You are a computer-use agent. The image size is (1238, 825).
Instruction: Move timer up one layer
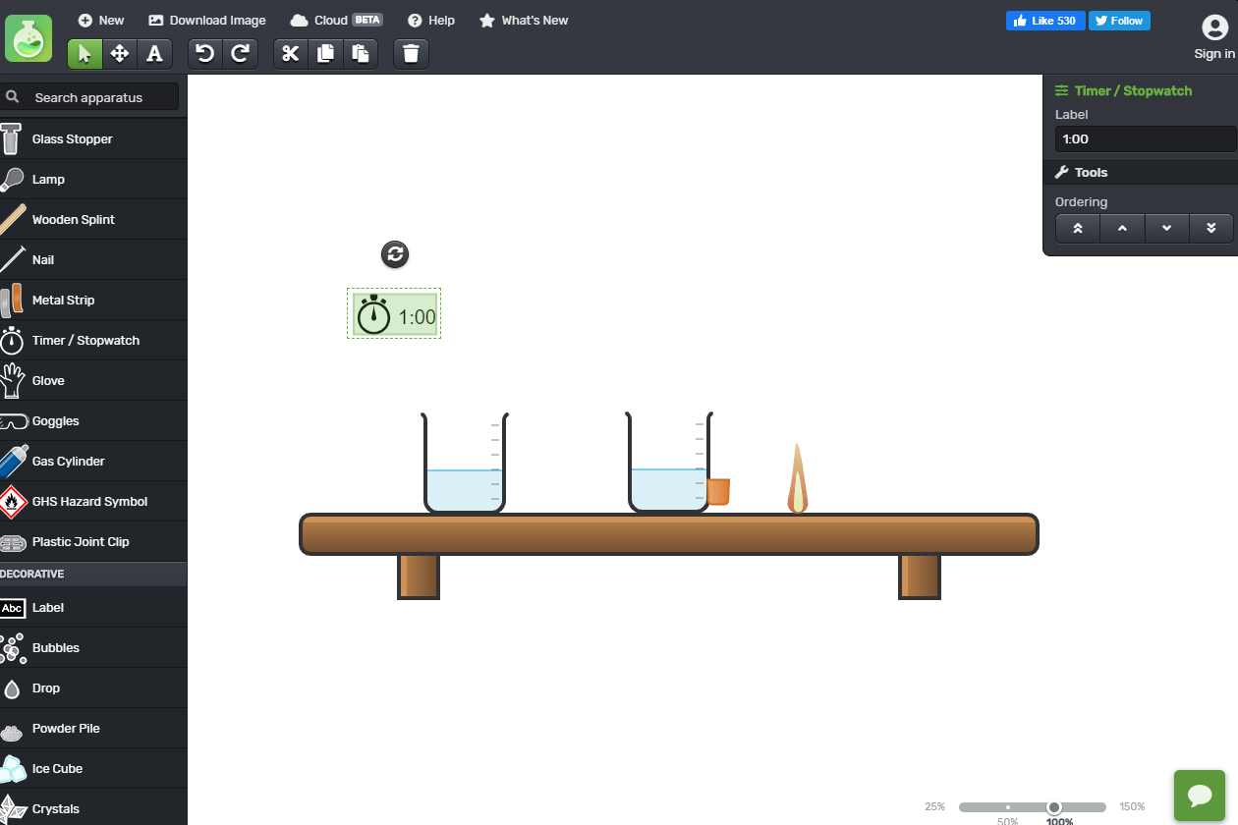tap(1122, 228)
